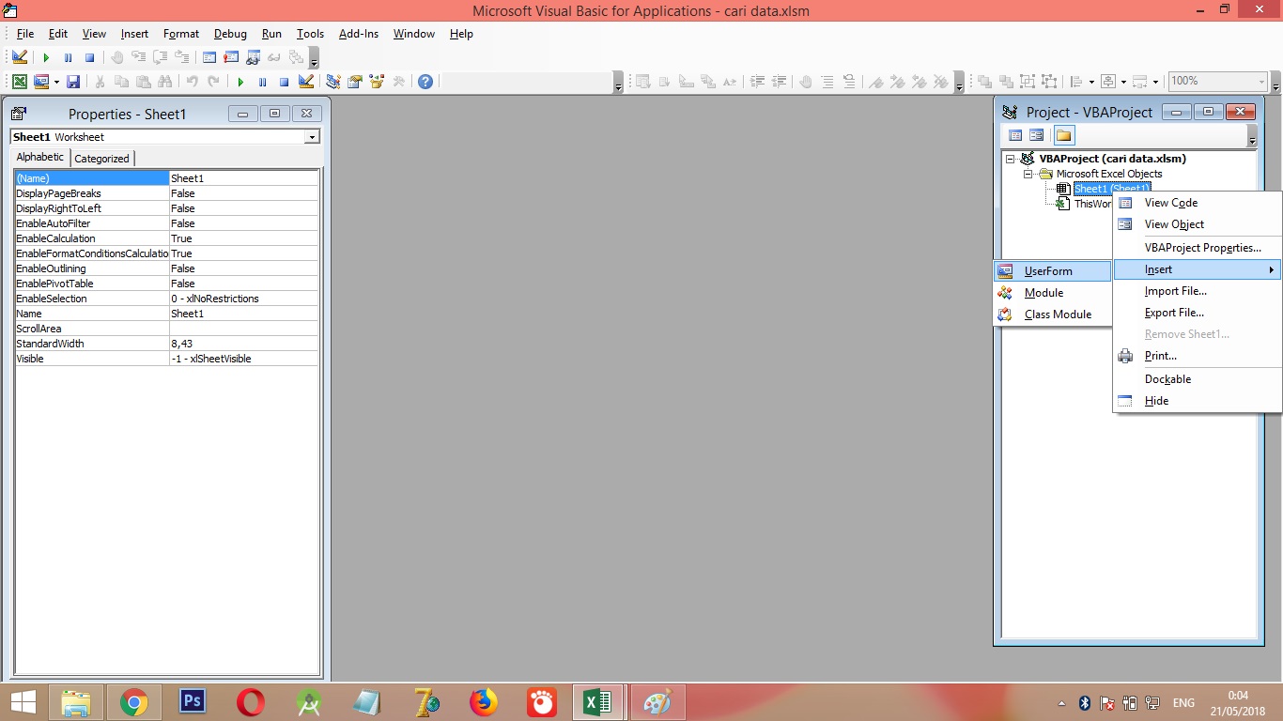Screen dimensions: 1283x721
Task: Open VBAProject Properties... from context menu
Action: point(1198,248)
